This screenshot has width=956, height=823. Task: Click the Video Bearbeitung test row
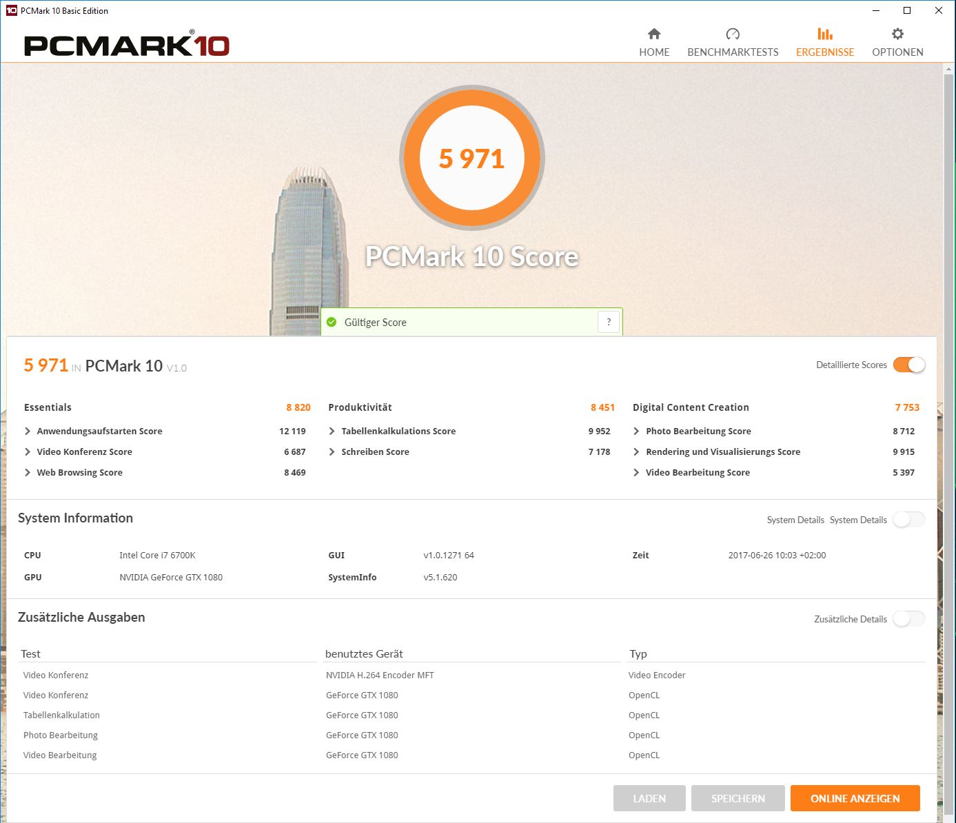[60, 755]
